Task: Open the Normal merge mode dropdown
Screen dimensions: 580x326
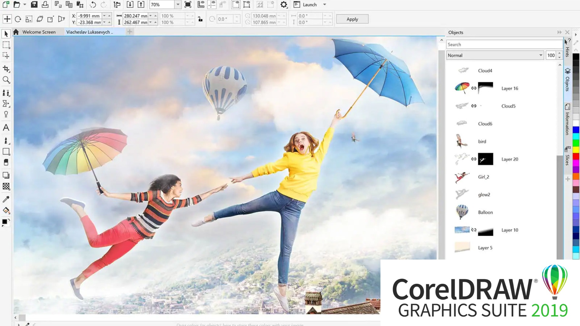Action: pos(541,55)
